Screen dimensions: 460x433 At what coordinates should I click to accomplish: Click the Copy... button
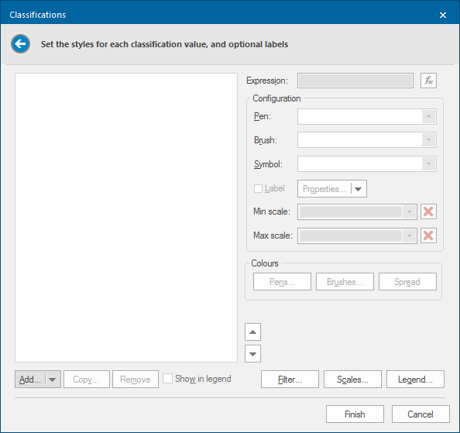tap(87, 380)
